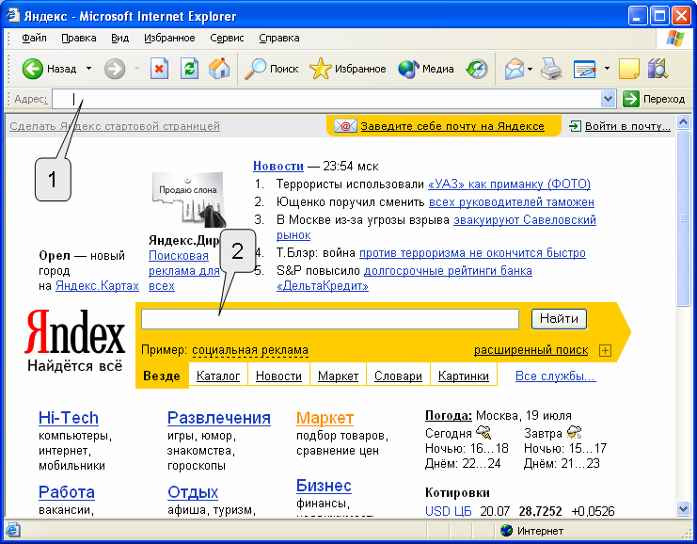Open the USD ЦБ quotes link

point(448,511)
